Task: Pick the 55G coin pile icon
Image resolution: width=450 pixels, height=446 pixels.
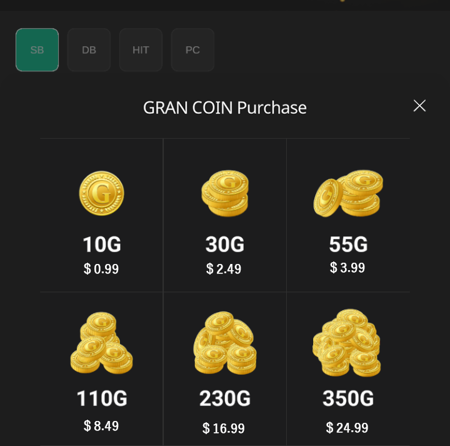Action: point(348,193)
